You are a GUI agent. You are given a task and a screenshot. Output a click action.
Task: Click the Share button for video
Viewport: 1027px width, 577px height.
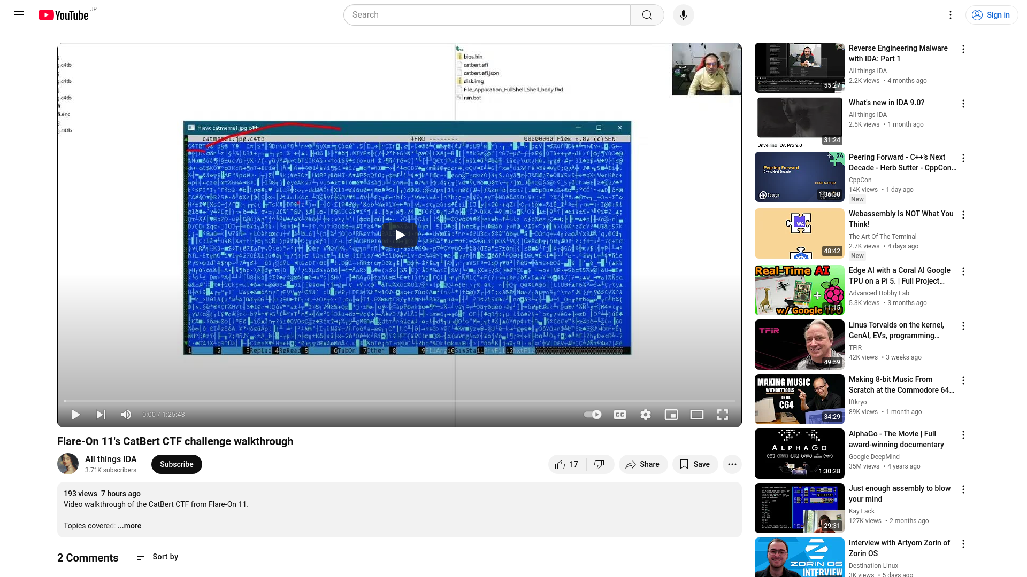(x=642, y=464)
